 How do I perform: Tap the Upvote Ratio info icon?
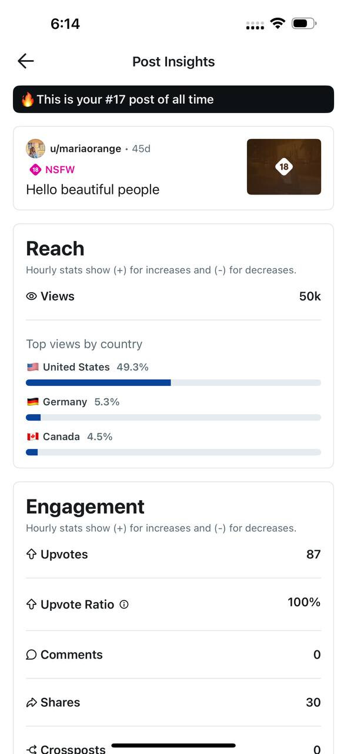[x=124, y=604]
